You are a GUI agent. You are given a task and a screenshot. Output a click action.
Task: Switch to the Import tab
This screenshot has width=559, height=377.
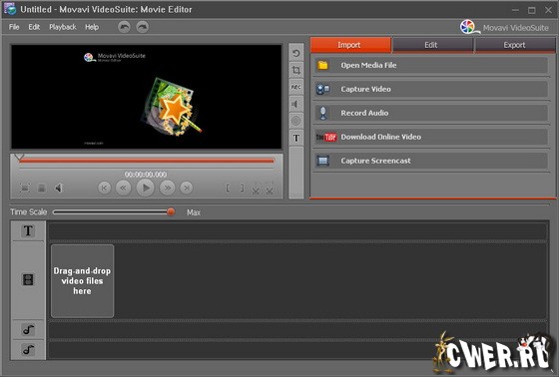click(x=350, y=45)
